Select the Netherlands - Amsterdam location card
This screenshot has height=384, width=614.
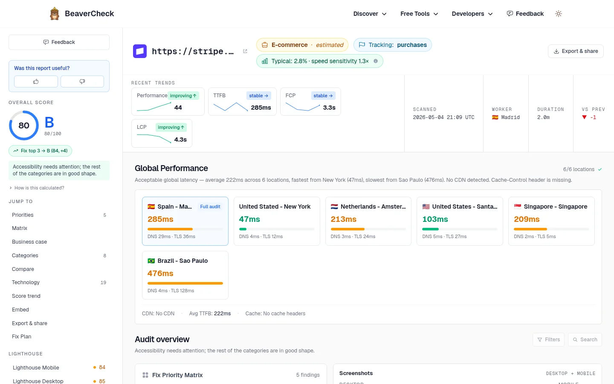[368, 221]
